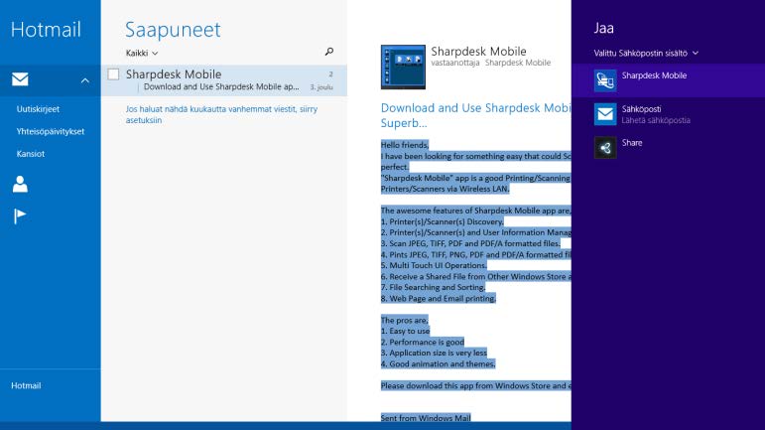Screen dimensions: 765x430
Task: Open the mail envelope icon in sidebar
Action: (x=20, y=79)
